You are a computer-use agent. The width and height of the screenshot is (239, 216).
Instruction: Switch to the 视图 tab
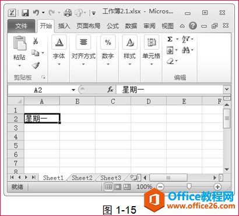tap(167, 26)
